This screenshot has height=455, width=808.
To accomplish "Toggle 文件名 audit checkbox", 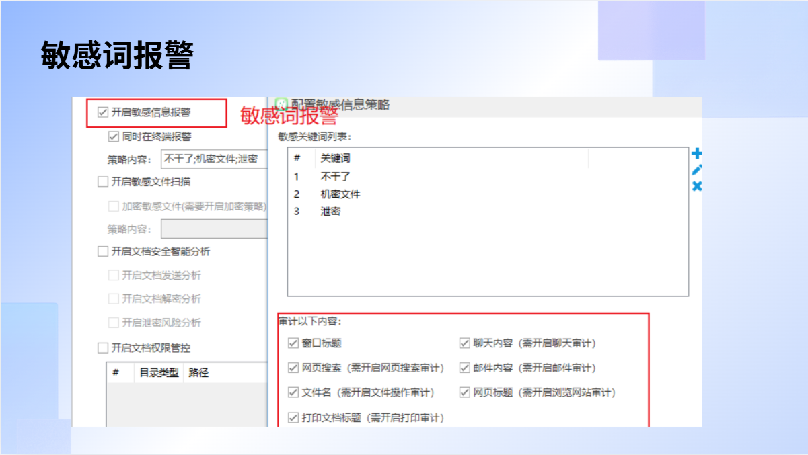I will (x=293, y=392).
